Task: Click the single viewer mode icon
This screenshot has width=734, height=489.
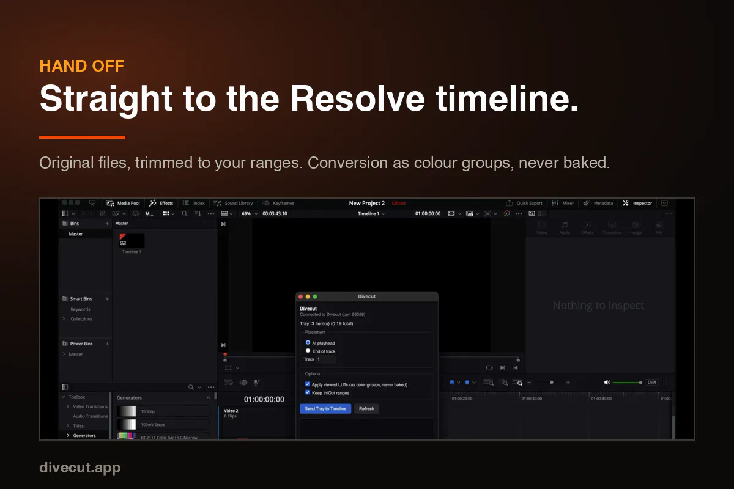Action: pyautogui.click(x=532, y=213)
